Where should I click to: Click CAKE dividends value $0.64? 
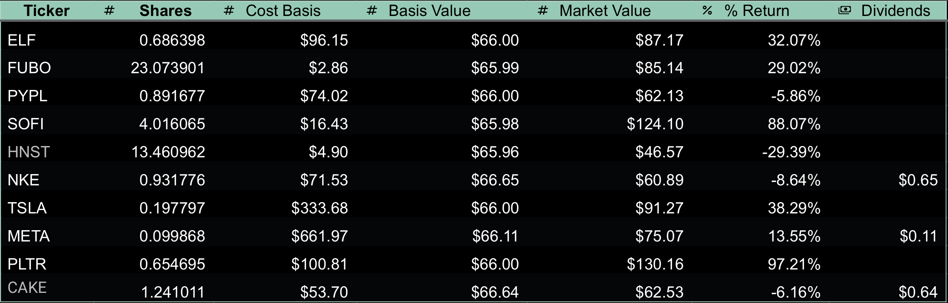[x=918, y=292]
